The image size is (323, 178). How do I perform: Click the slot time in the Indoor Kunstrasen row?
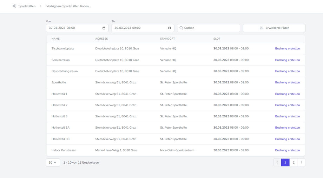coord(231,150)
